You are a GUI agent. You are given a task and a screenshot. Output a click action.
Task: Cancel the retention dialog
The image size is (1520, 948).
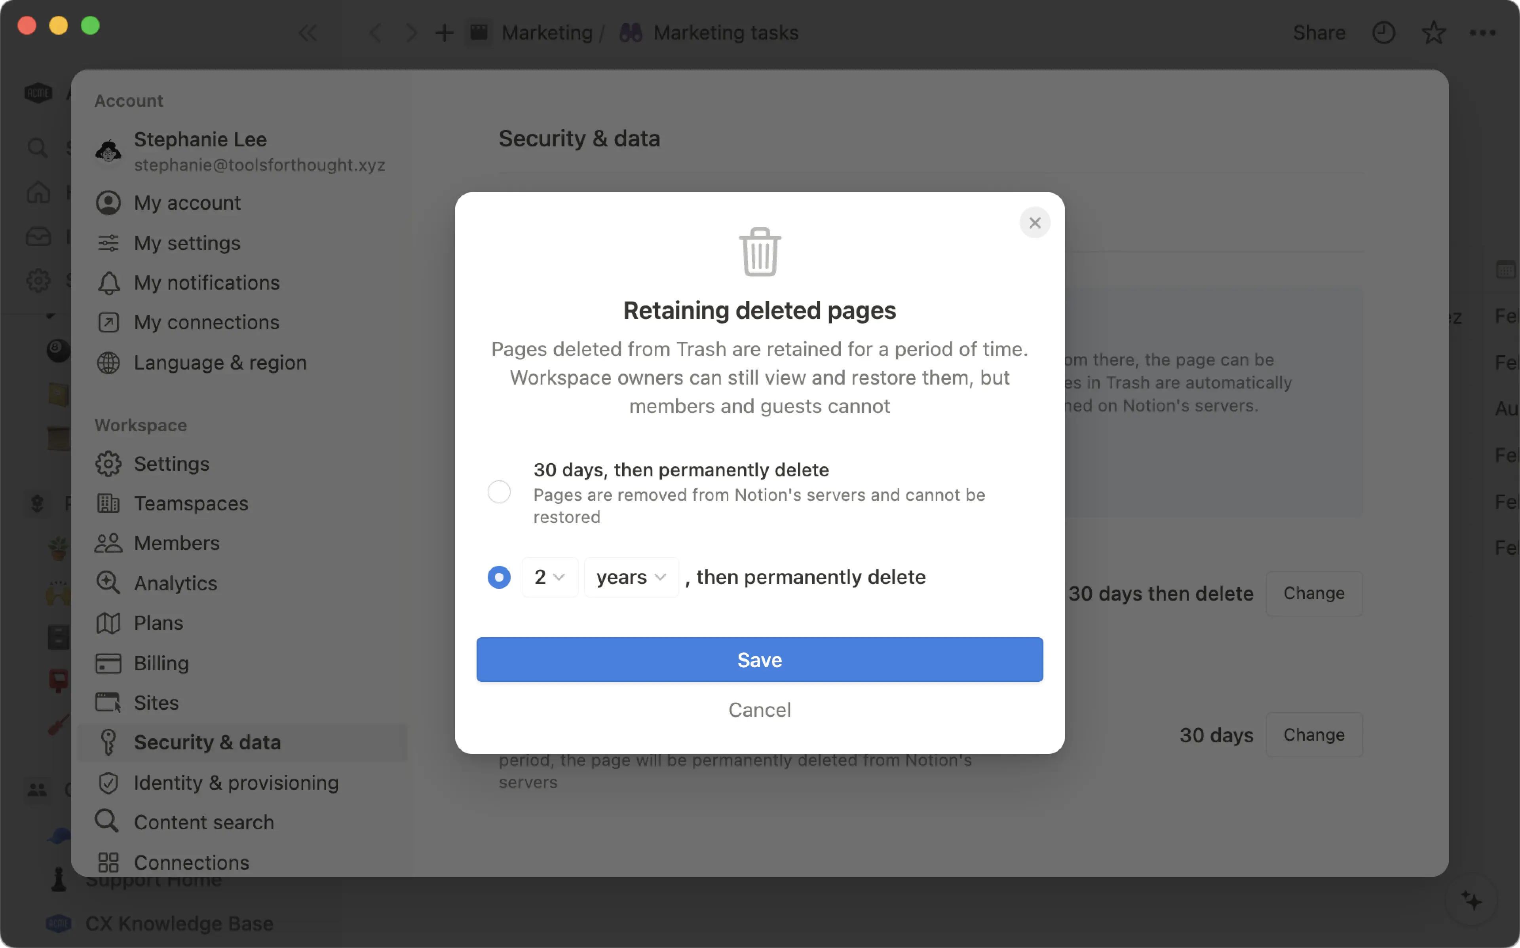(759, 710)
